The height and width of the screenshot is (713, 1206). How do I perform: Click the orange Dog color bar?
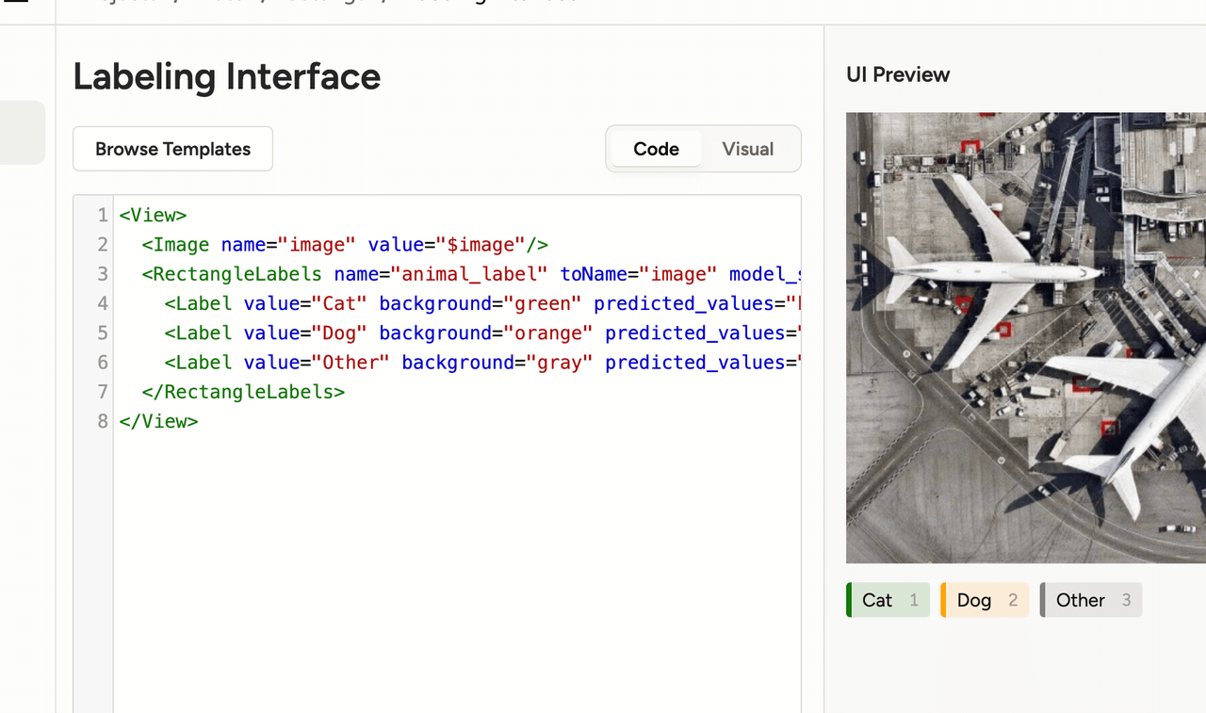[943, 600]
